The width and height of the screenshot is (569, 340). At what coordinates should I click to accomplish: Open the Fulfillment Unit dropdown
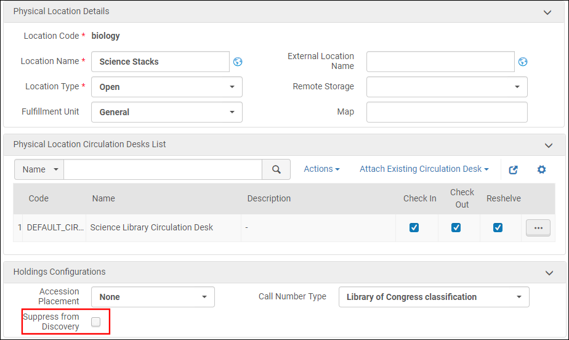166,112
